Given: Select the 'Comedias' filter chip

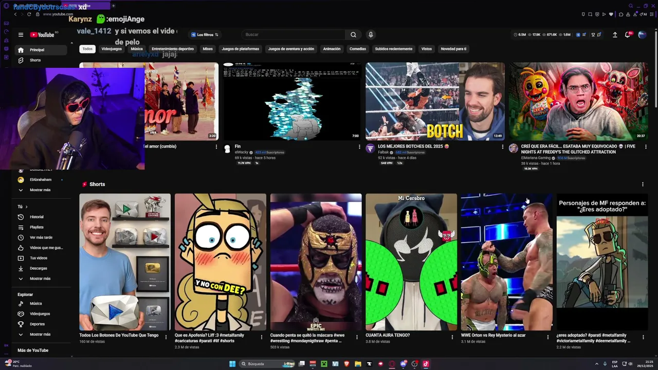Looking at the screenshot, I should point(358,49).
